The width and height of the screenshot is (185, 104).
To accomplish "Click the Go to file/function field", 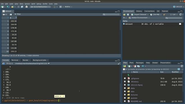I will (40, 7).
